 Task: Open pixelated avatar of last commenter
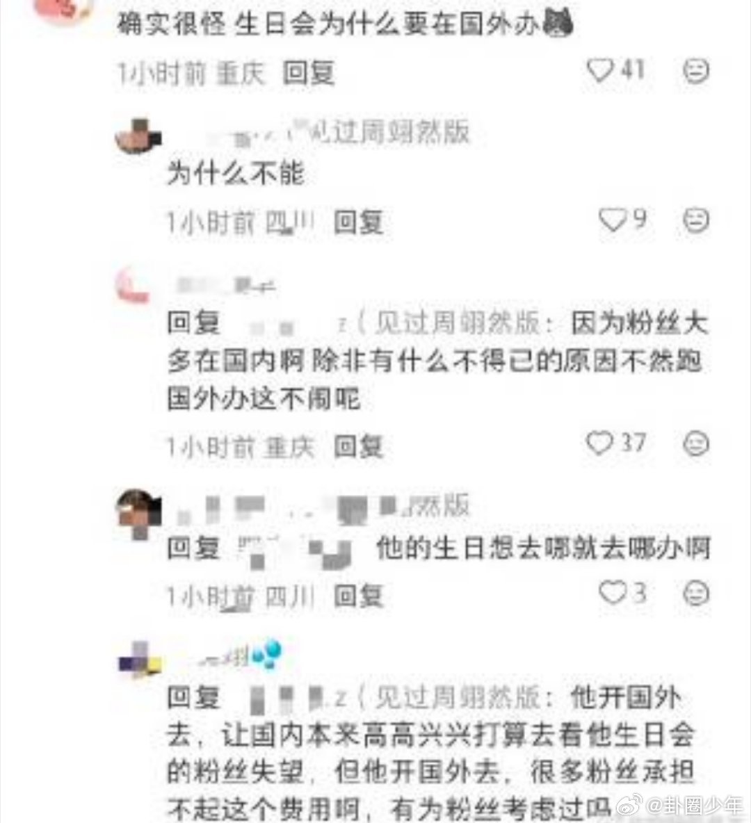(140, 659)
